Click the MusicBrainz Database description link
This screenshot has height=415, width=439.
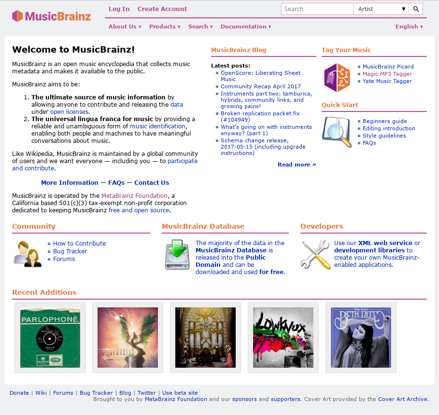click(240, 258)
